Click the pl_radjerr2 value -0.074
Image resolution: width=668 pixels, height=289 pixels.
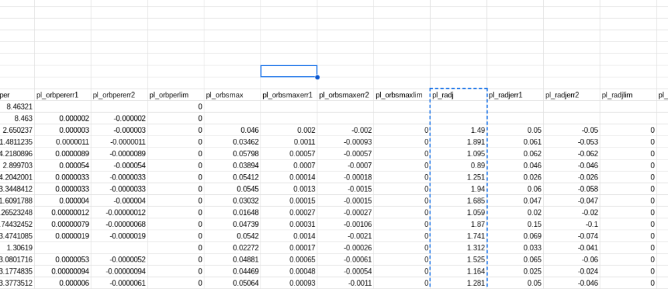pyautogui.click(x=572, y=236)
